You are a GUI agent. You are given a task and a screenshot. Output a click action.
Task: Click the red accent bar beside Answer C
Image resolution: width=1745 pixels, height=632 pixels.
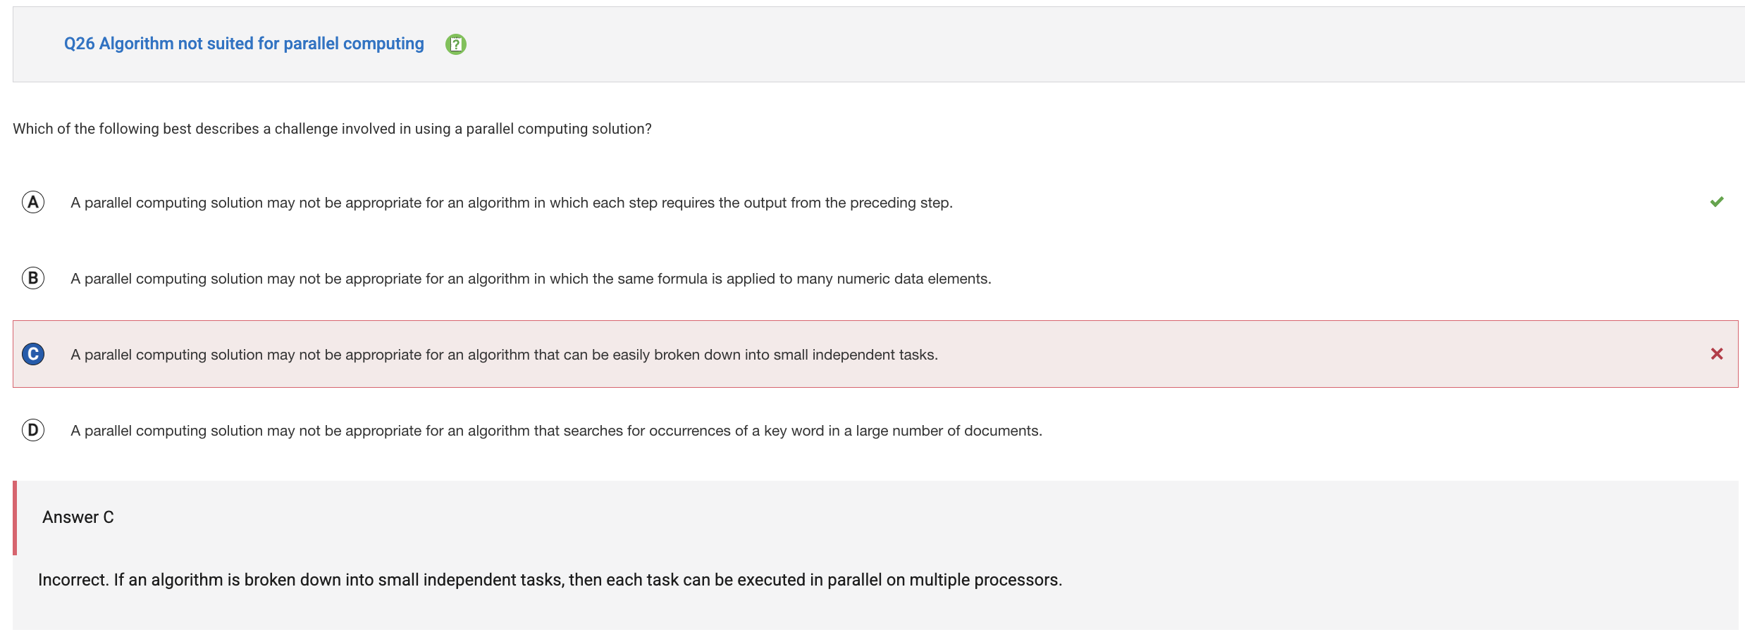click(x=15, y=518)
